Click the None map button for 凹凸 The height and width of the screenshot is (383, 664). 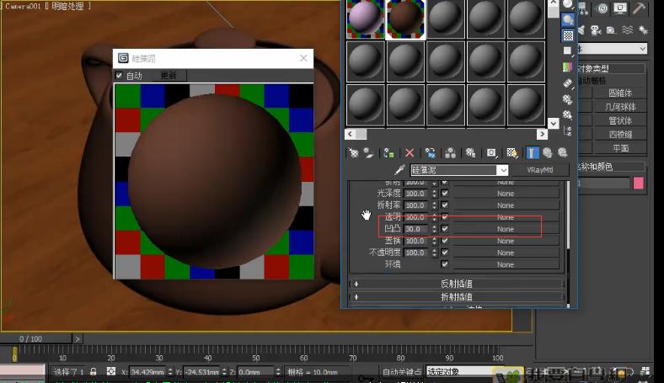coord(506,229)
